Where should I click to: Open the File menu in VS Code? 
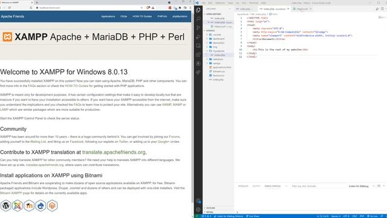tap(203, 2)
